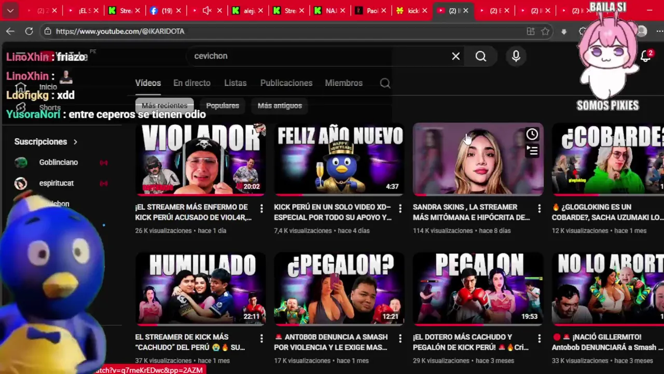Play the FELIZ AÑO NUEVO thumbnail video
Screen dimensions: 664x374
click(x=339, y=159)
